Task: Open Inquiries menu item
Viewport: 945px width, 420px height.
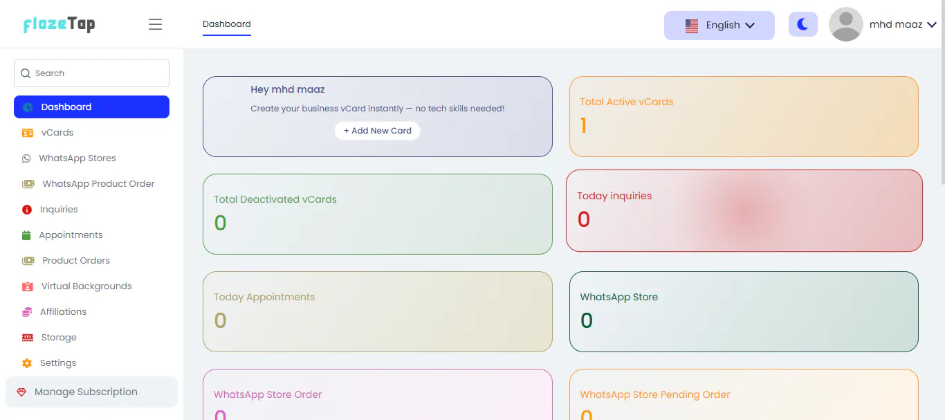Action: coord(91,210)
